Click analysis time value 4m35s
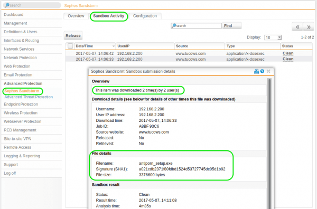Screen dimensions: 317x209 pos(145,206)
